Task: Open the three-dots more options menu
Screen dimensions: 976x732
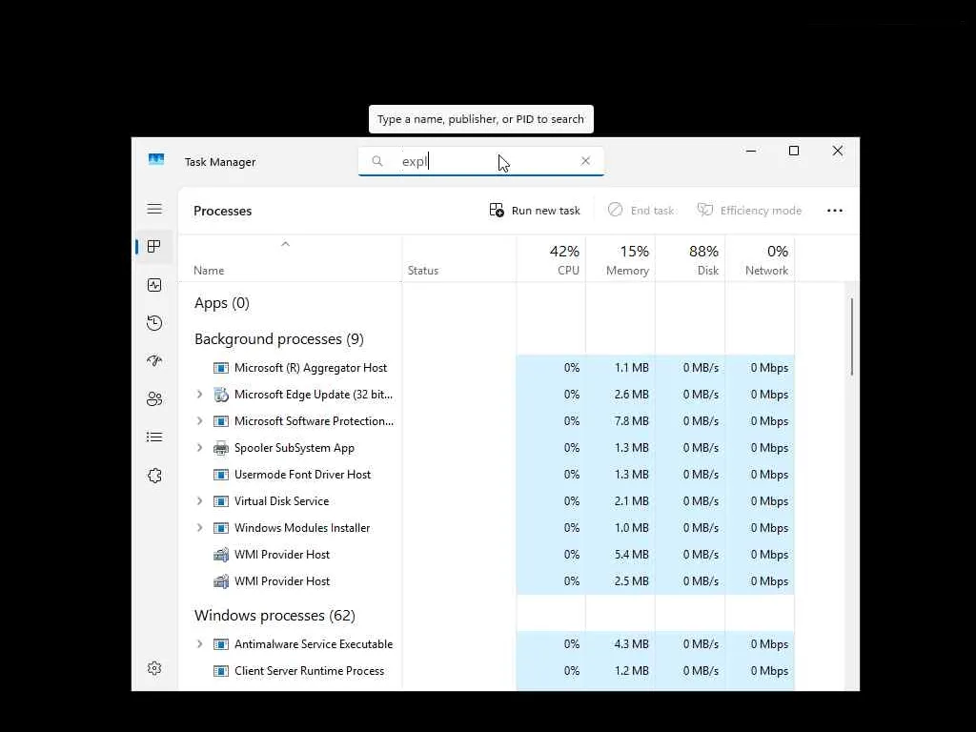Action: 835,211
